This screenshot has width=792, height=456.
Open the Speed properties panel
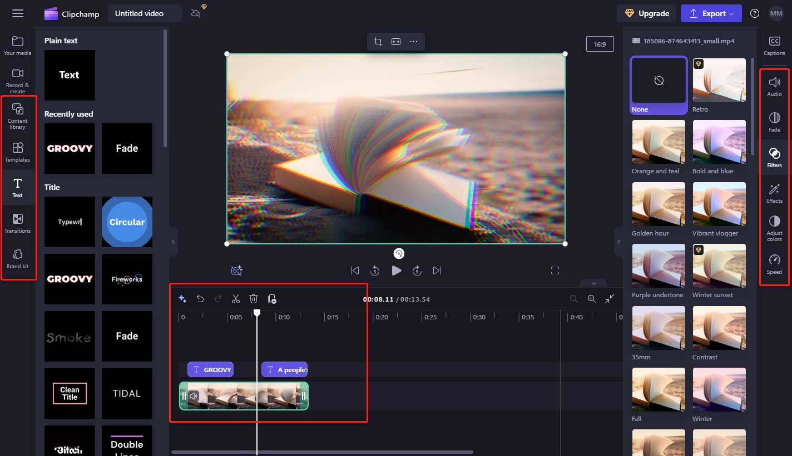(x=774, y=264)
